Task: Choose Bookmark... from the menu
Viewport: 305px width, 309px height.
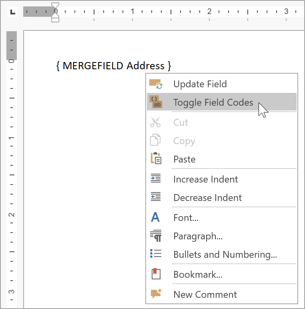Action: (x=198, y=275)
